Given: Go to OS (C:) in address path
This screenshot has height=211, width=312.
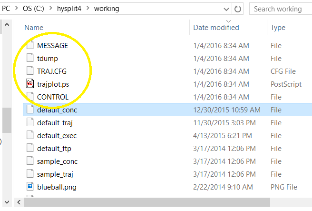Looking at the screenshot, I should tap(34, 9).
